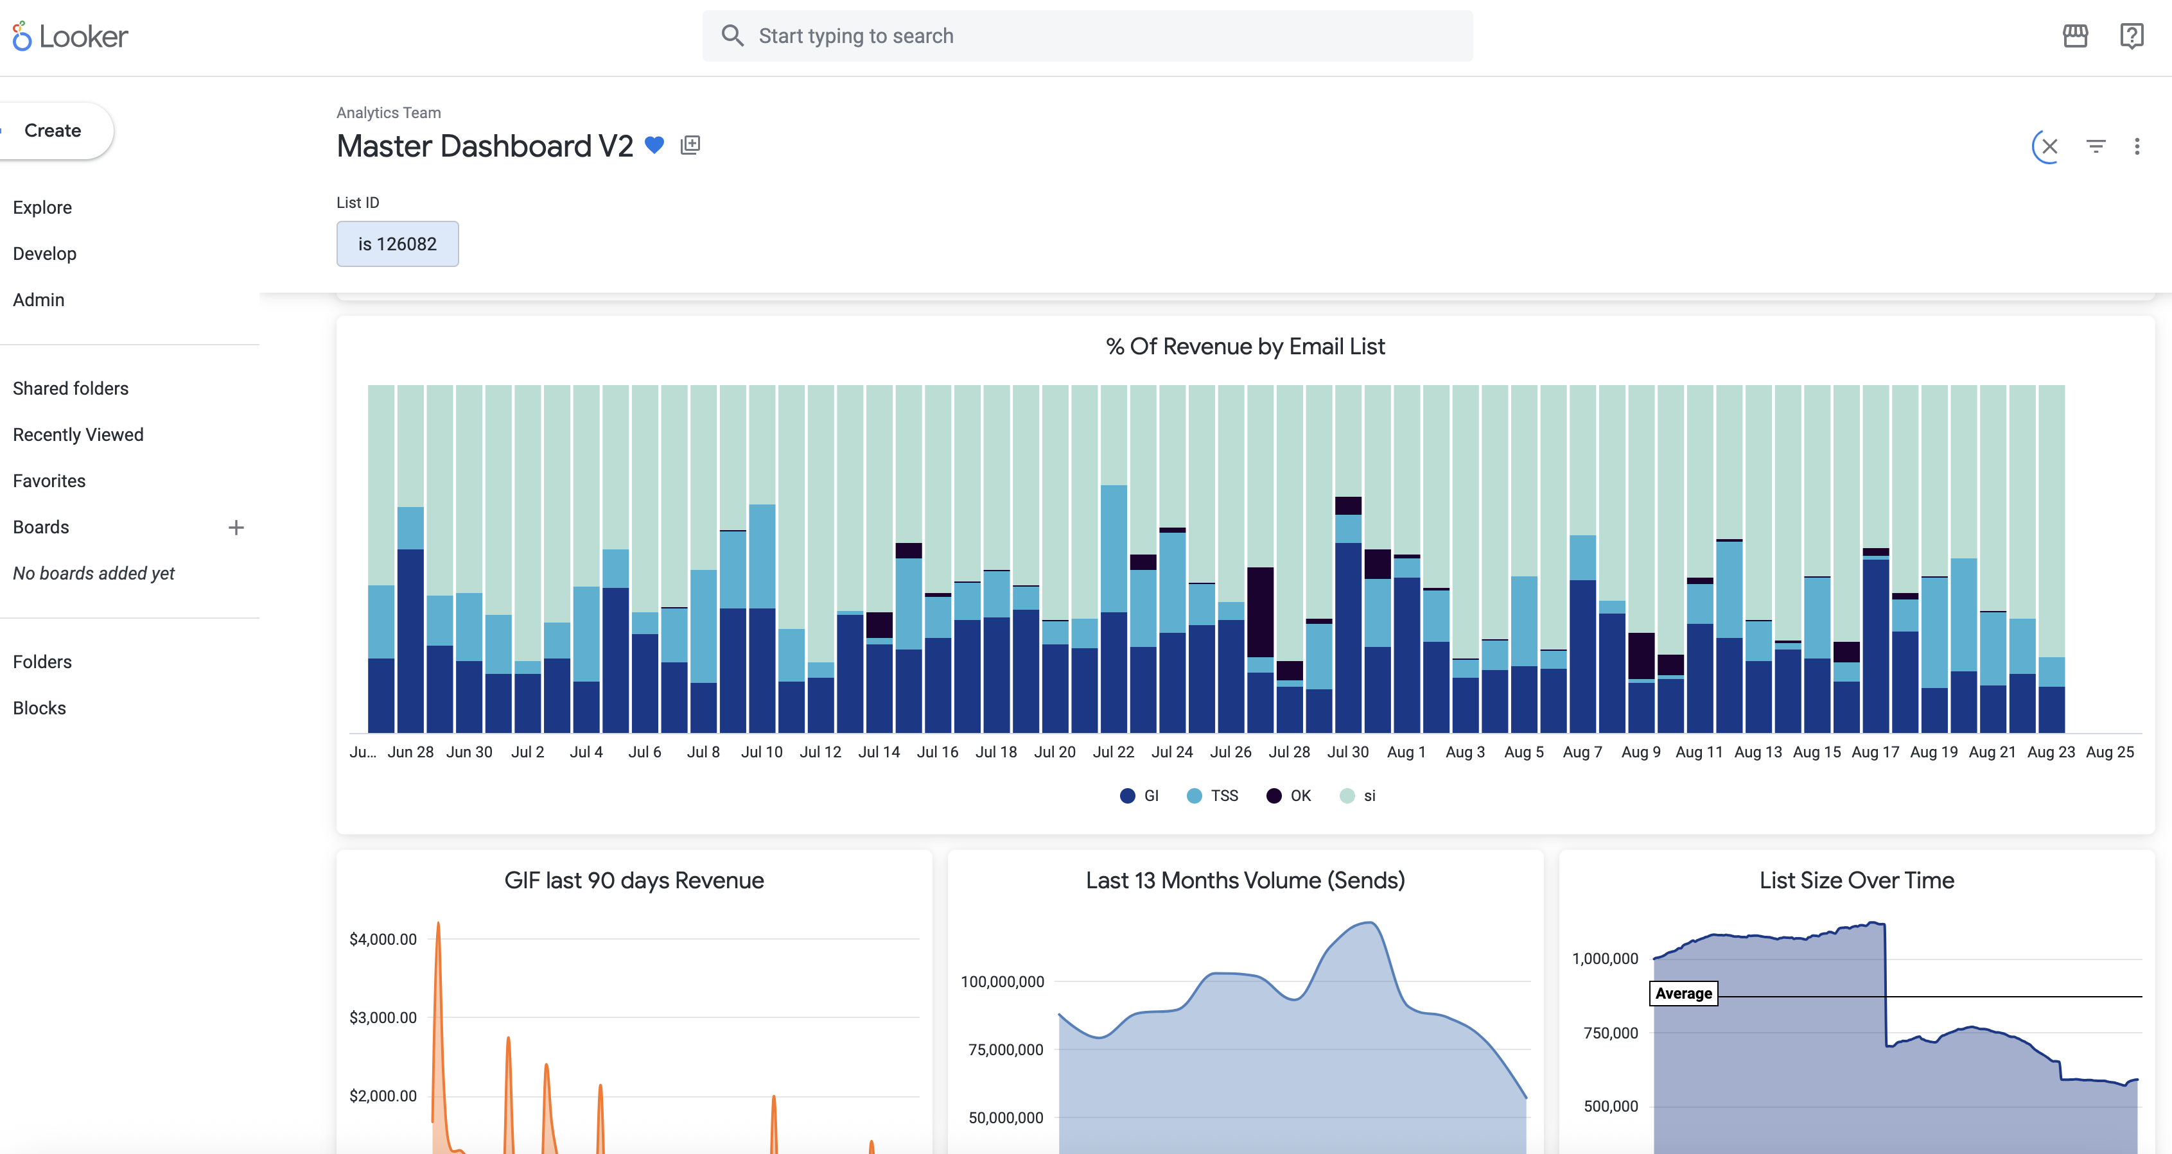This screenshot has width=2172, height=1154.
Task: Open the List ID filter chip
Action: [397, 244]
